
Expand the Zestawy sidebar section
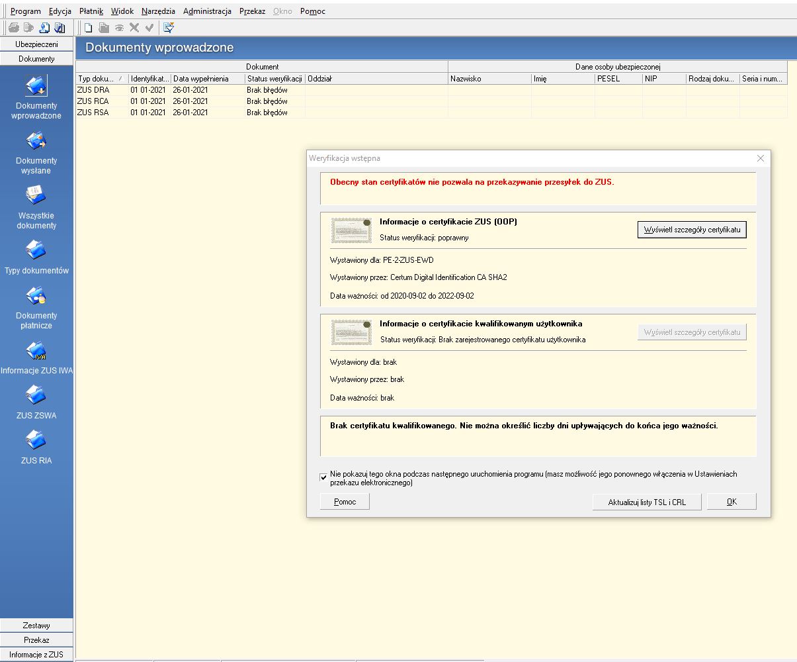[36, 626]
